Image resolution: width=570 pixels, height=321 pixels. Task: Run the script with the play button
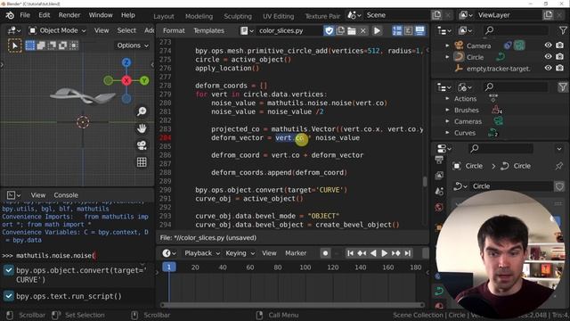point(377,30)
